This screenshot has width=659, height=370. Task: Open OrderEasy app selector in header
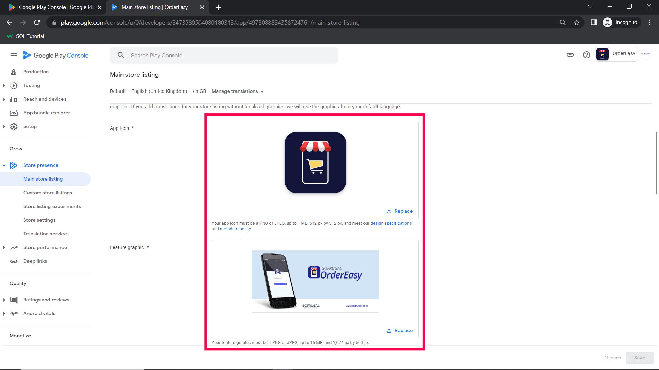(617, 54)
